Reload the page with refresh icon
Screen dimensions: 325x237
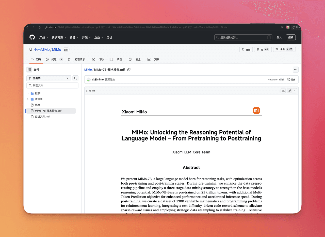click(40, 27)
